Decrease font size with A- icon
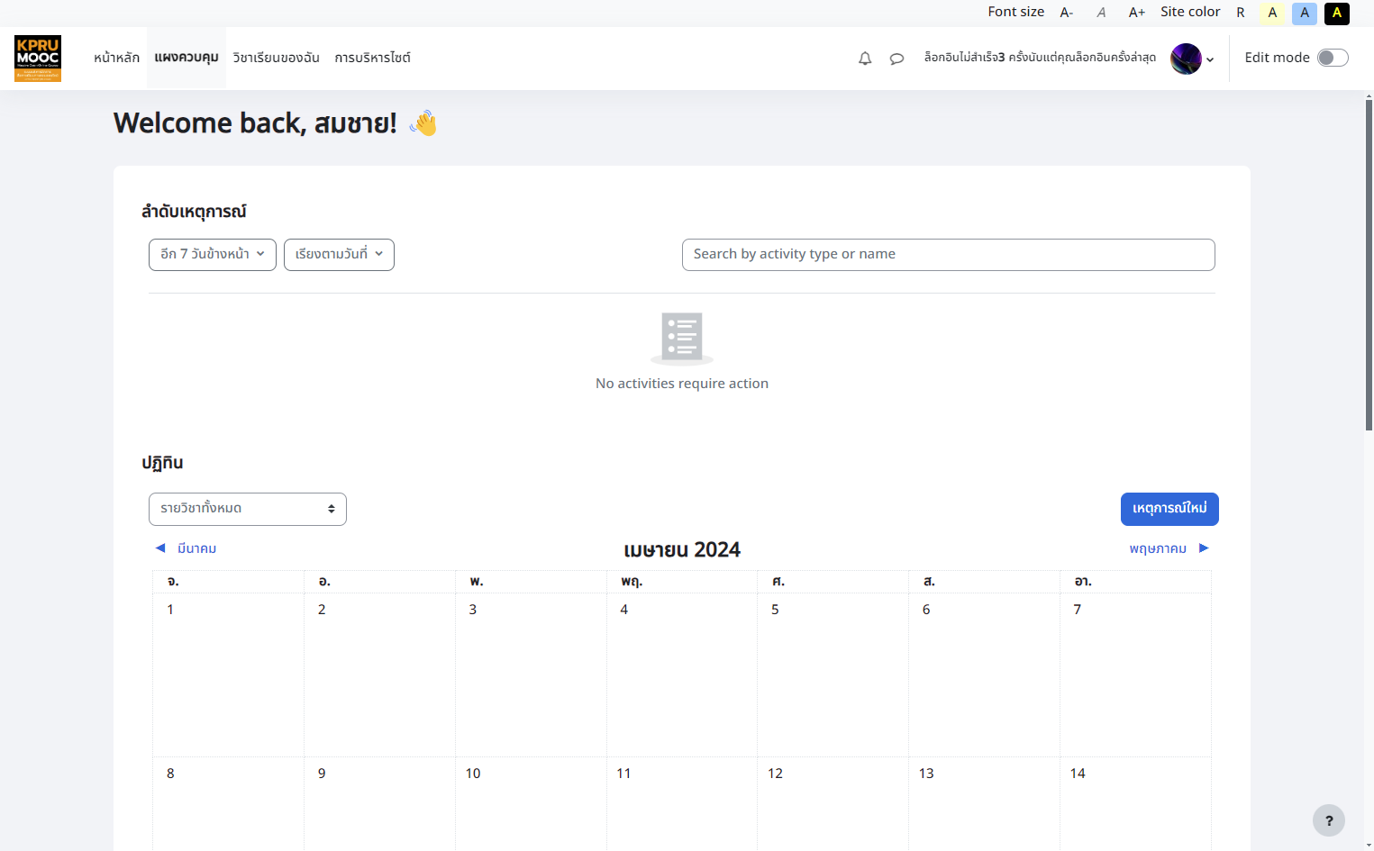Viewport: 1374px width, 851px height. (1067, 13)
